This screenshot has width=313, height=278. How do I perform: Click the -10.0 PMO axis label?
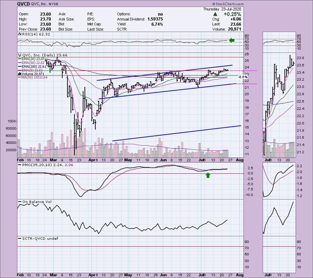249,195
